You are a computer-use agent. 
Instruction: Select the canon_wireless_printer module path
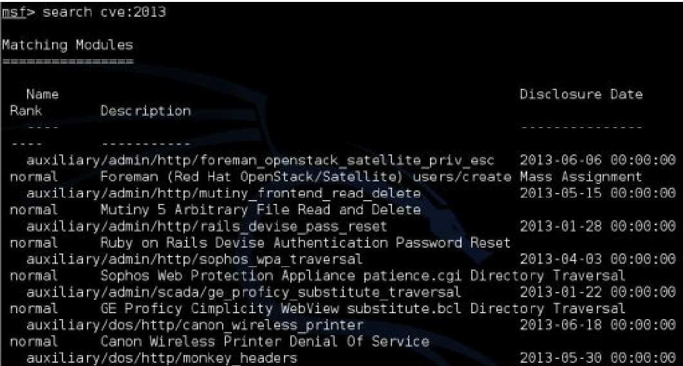[194, 326]
